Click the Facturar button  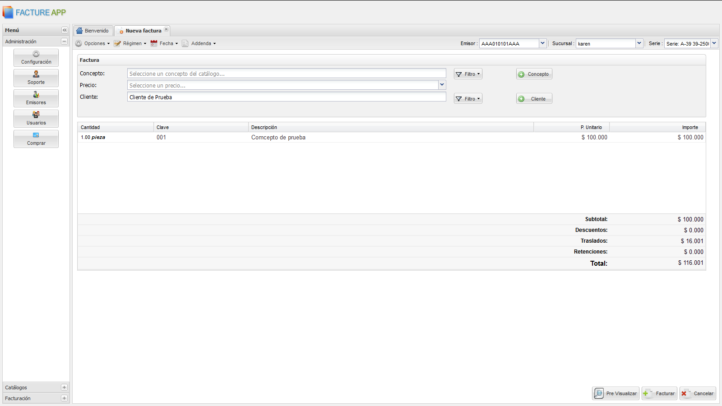[x=660, y=393]
